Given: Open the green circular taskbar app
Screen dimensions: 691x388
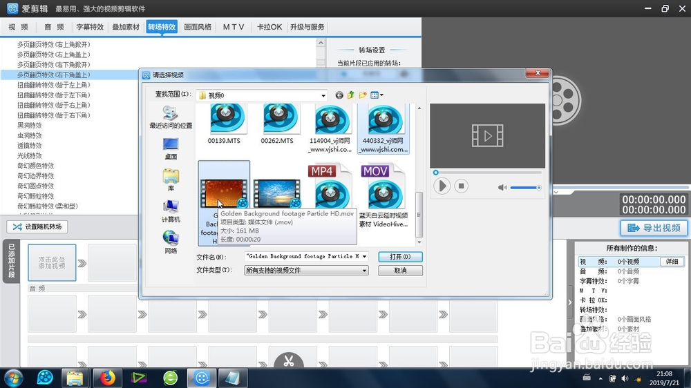Looking at the screenshot, I should pyautogui.click(x=171, y=378).
